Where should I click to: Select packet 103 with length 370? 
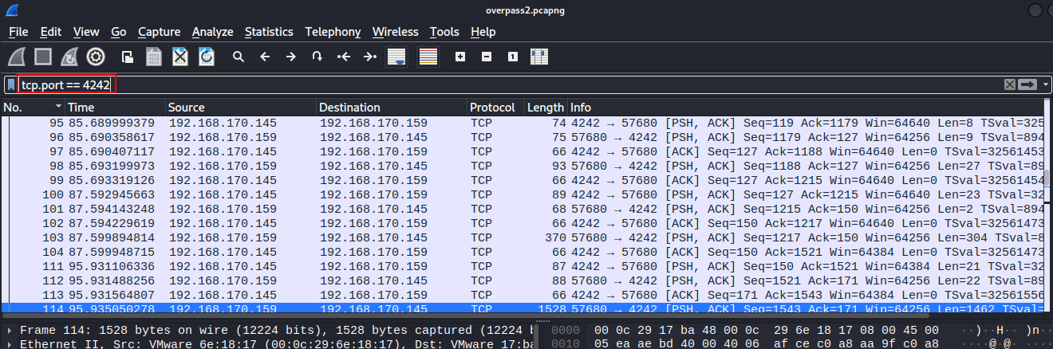[522, 237]
